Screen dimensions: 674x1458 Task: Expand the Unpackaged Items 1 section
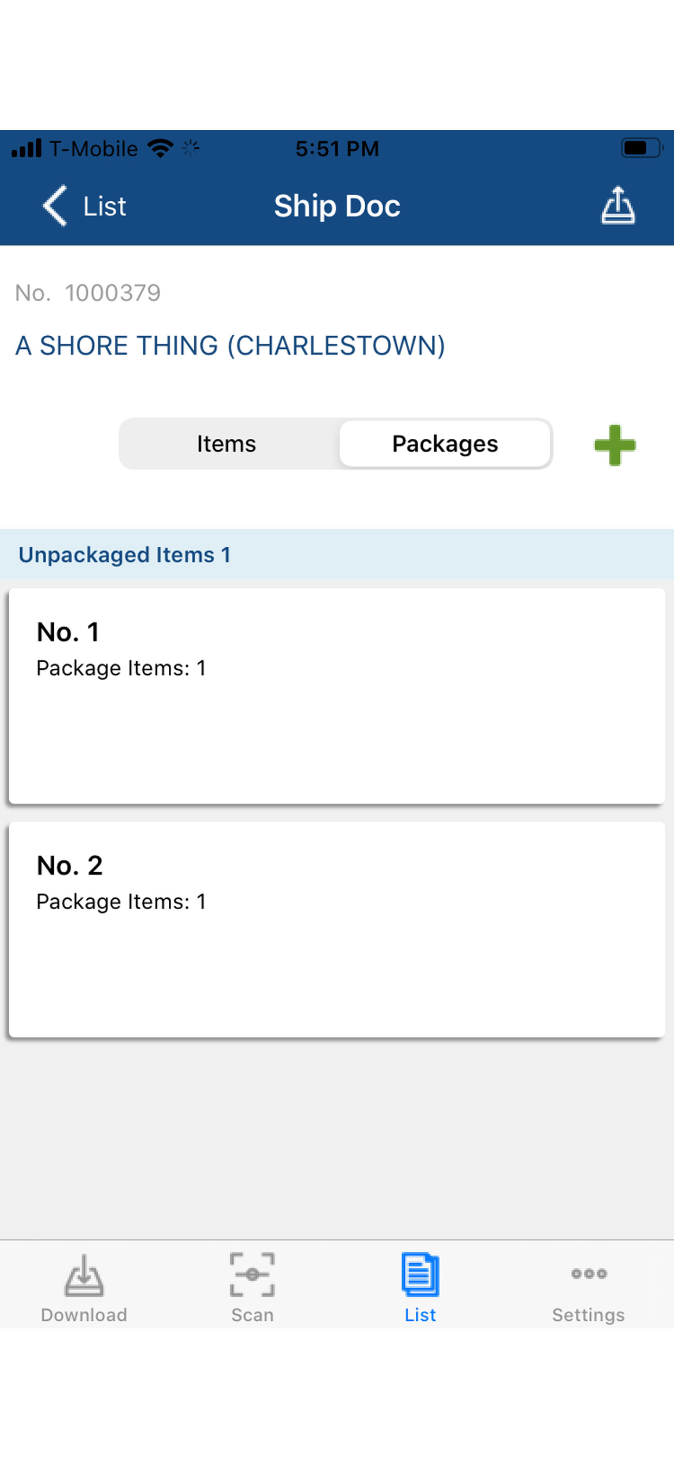(x=125, y=555)
